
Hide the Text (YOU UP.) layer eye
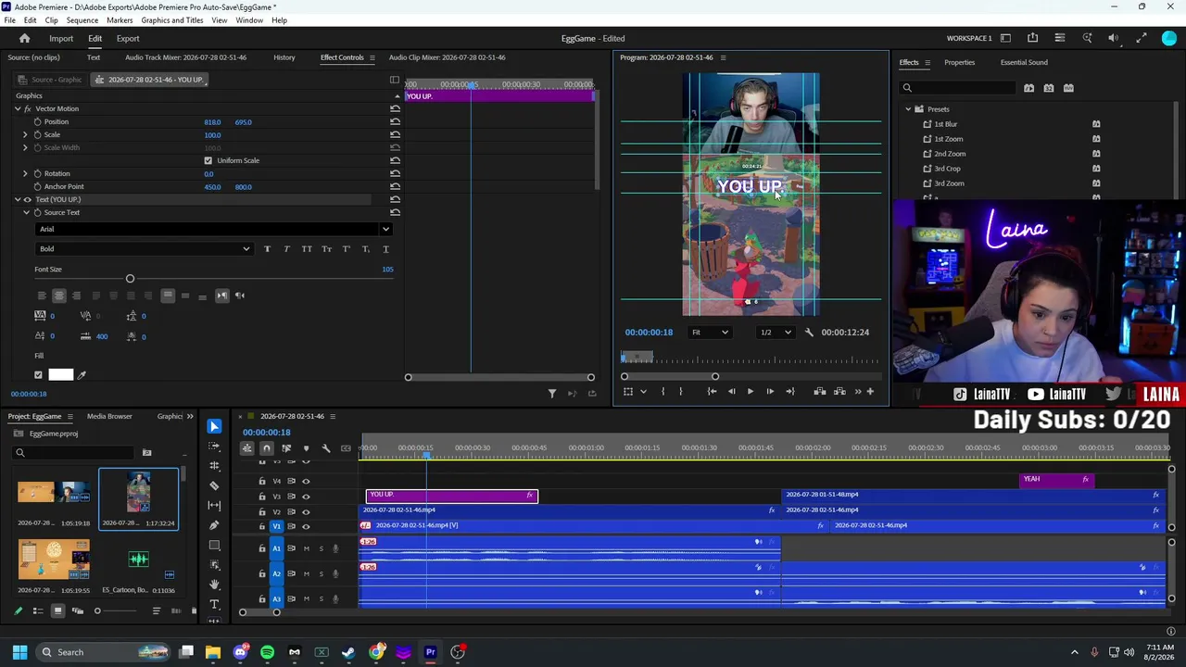click(27, 200)
